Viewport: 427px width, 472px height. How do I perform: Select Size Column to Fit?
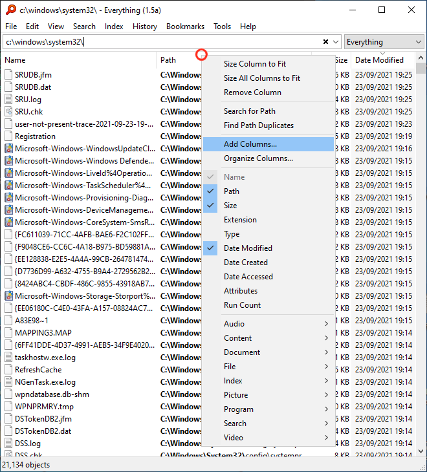268,64
